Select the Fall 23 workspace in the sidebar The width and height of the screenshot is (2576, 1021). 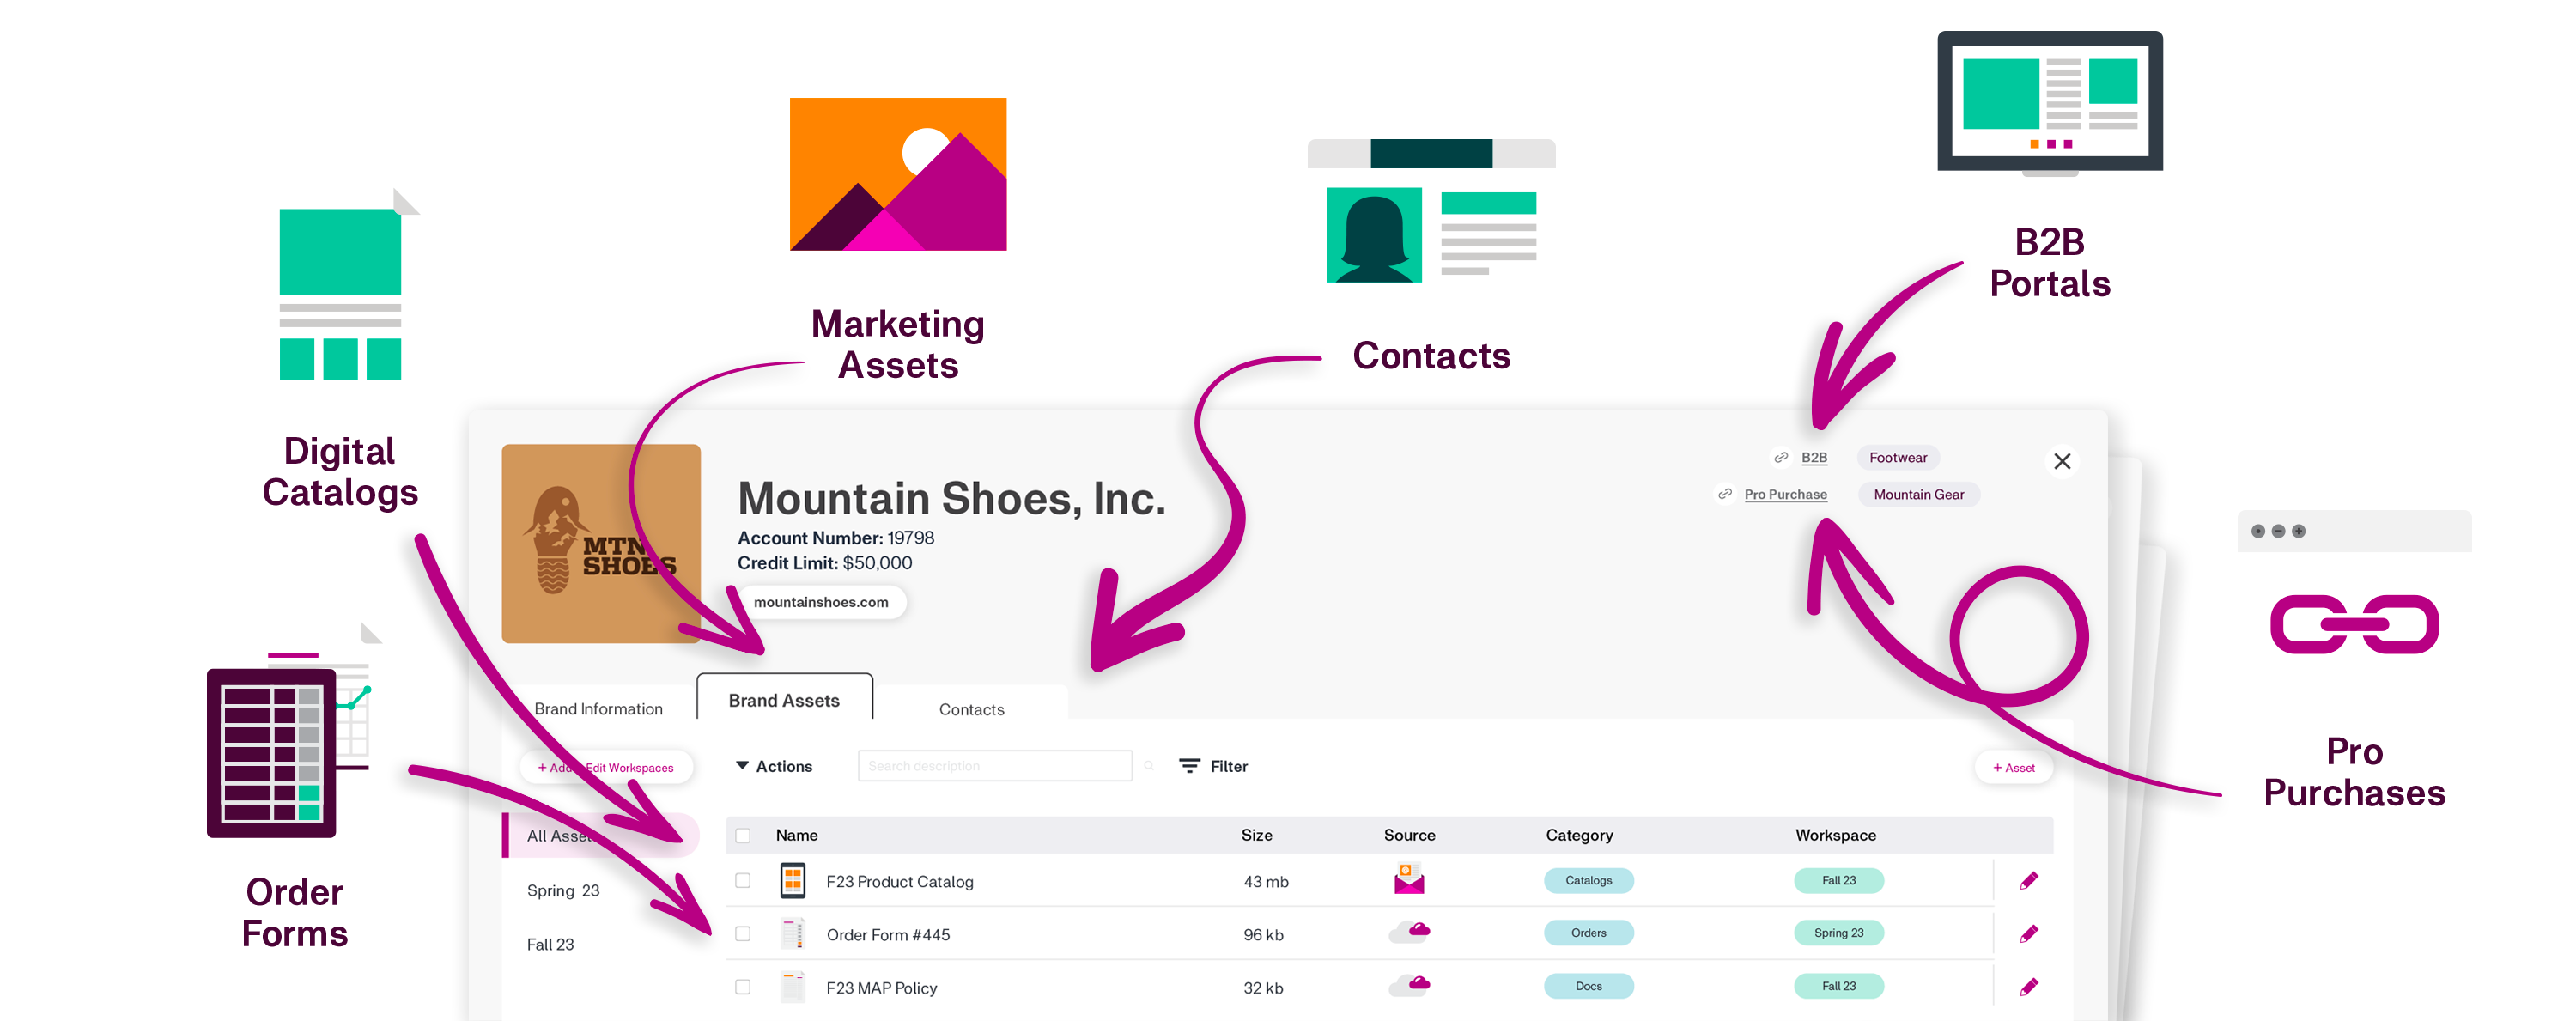click(x=550, y=944)
